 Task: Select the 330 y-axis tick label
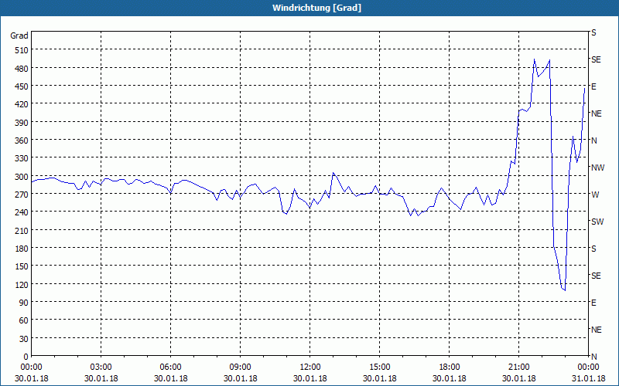pos(22,158)
